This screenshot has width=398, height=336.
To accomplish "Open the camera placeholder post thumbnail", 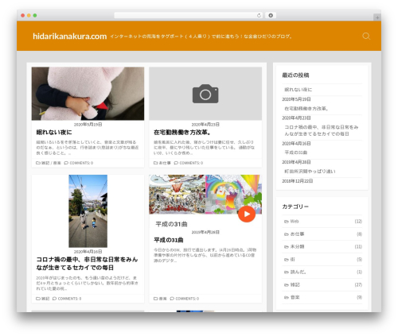I will click(205, 94).
